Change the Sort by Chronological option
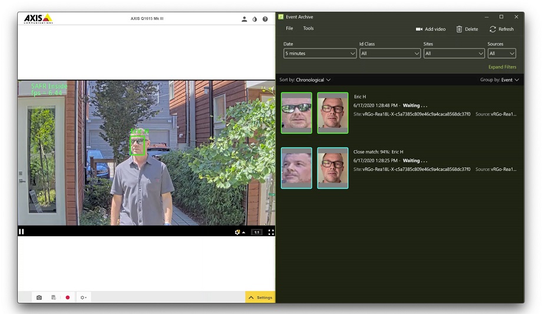The image size is (542, 314). pos(305,80)
